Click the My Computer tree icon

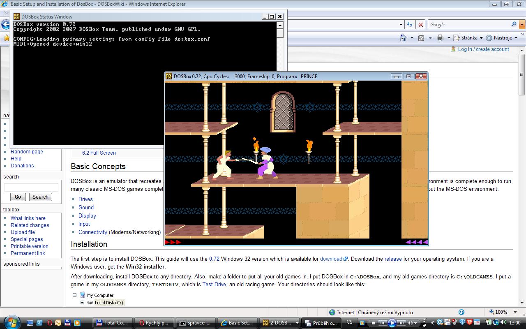[82, 295]
